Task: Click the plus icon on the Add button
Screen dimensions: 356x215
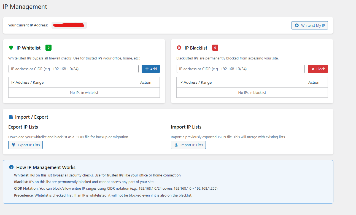Action: [147, 69]
